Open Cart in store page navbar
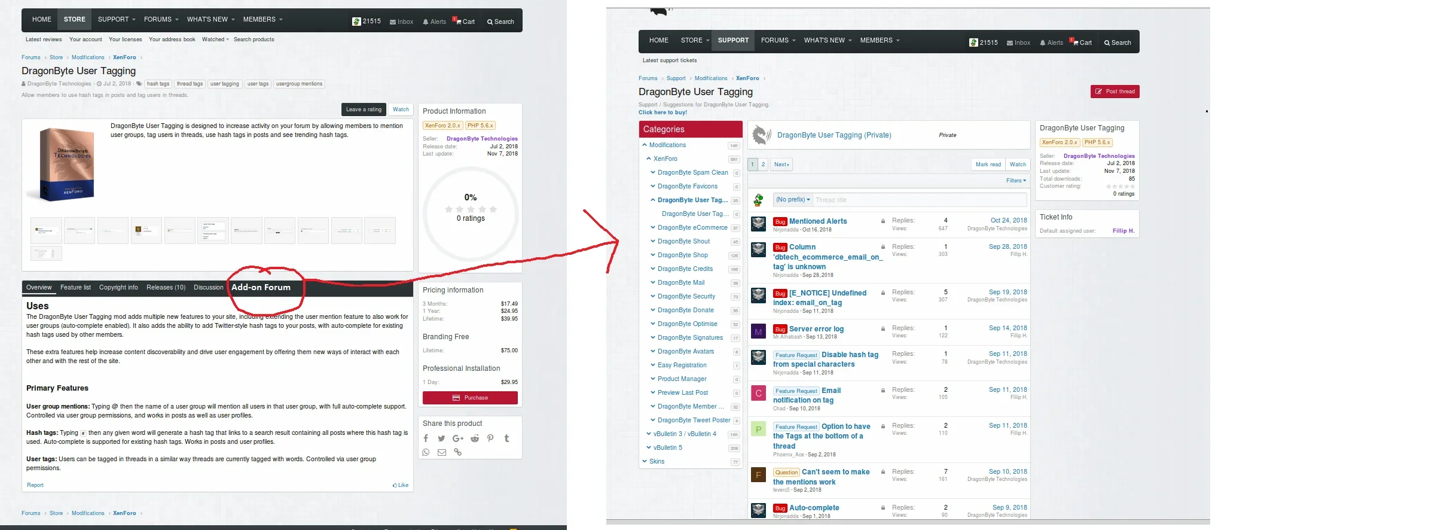Viewport: 1441px width, 530px height. [x=465, y=22]
